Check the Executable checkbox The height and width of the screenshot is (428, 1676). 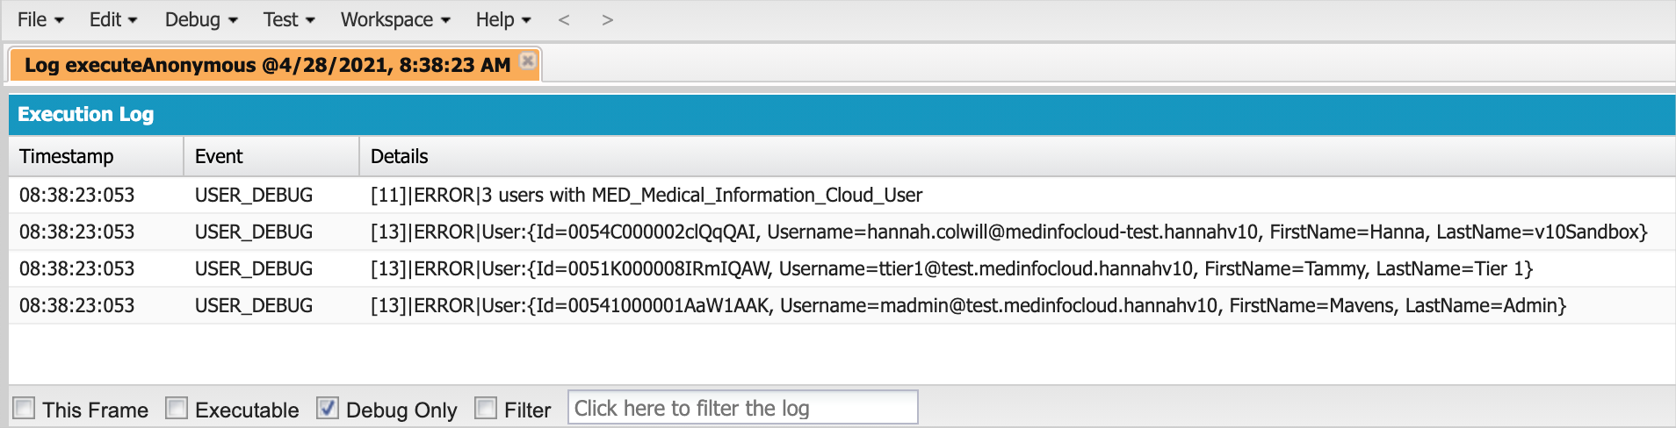177,408
